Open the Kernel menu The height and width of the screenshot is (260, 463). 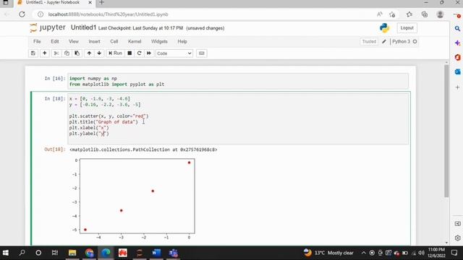[135, 42]
